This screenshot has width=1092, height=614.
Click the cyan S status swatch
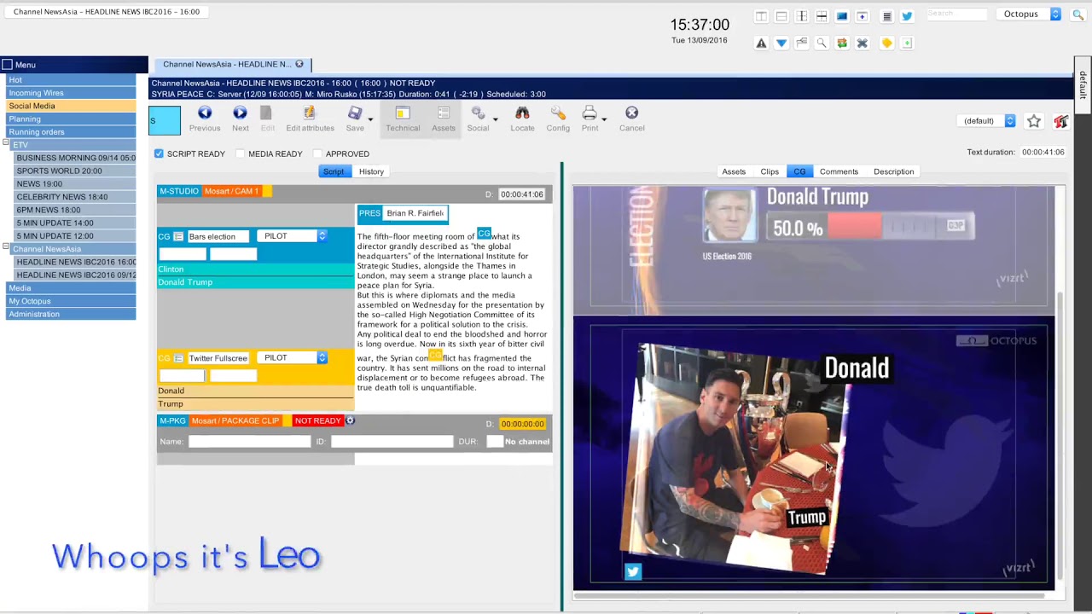coord(165,120)
